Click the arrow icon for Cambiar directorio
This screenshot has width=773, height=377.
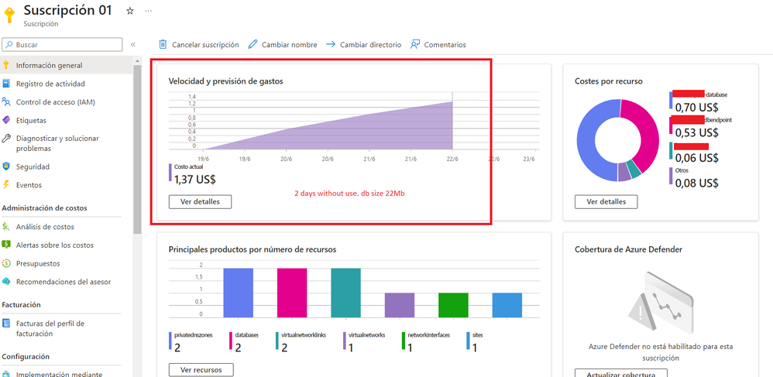coord(331,44)
